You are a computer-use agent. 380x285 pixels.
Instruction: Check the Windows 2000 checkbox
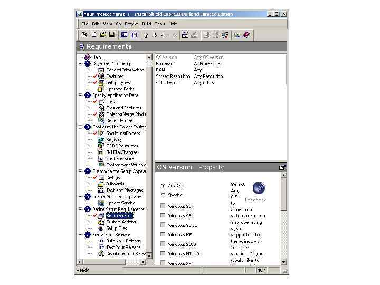point(163,244)
